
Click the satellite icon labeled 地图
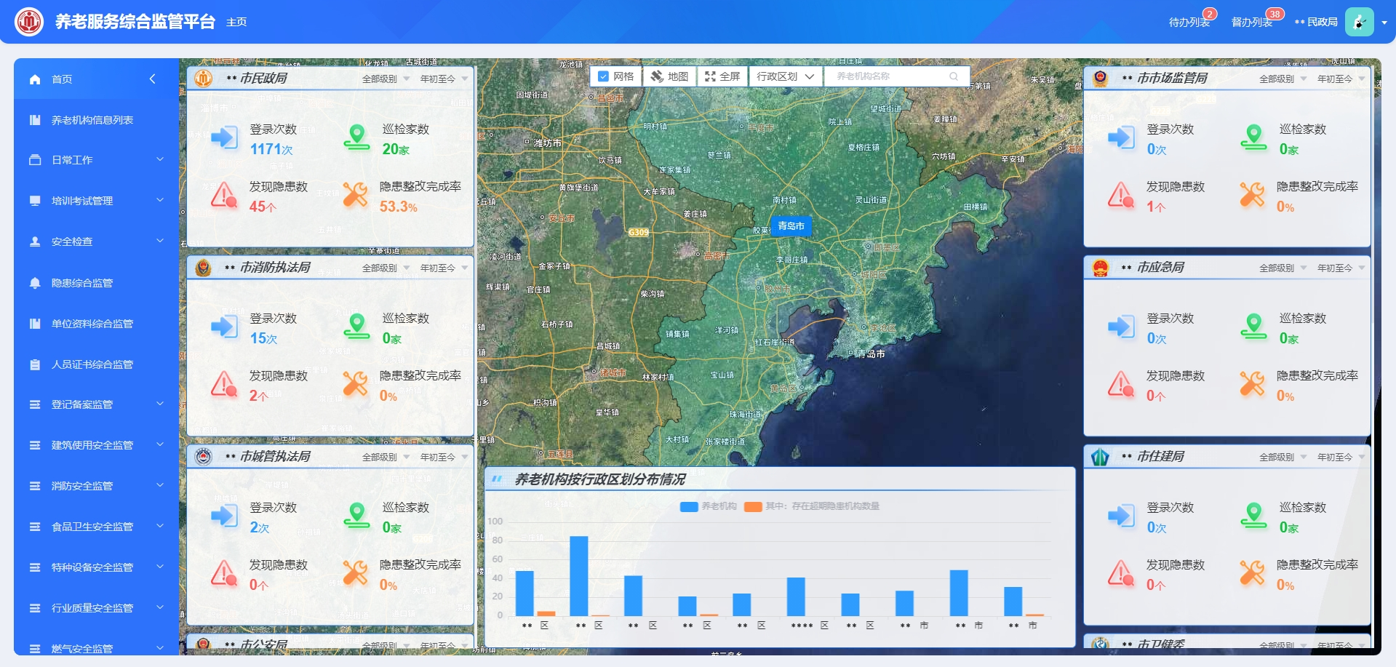(657, 76)
